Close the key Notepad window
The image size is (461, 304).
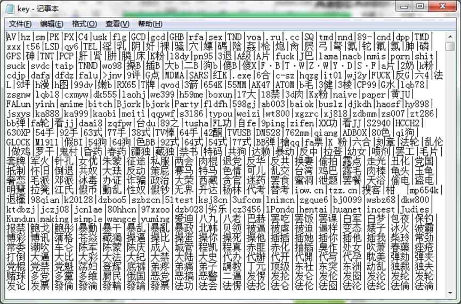coord(442,6)
